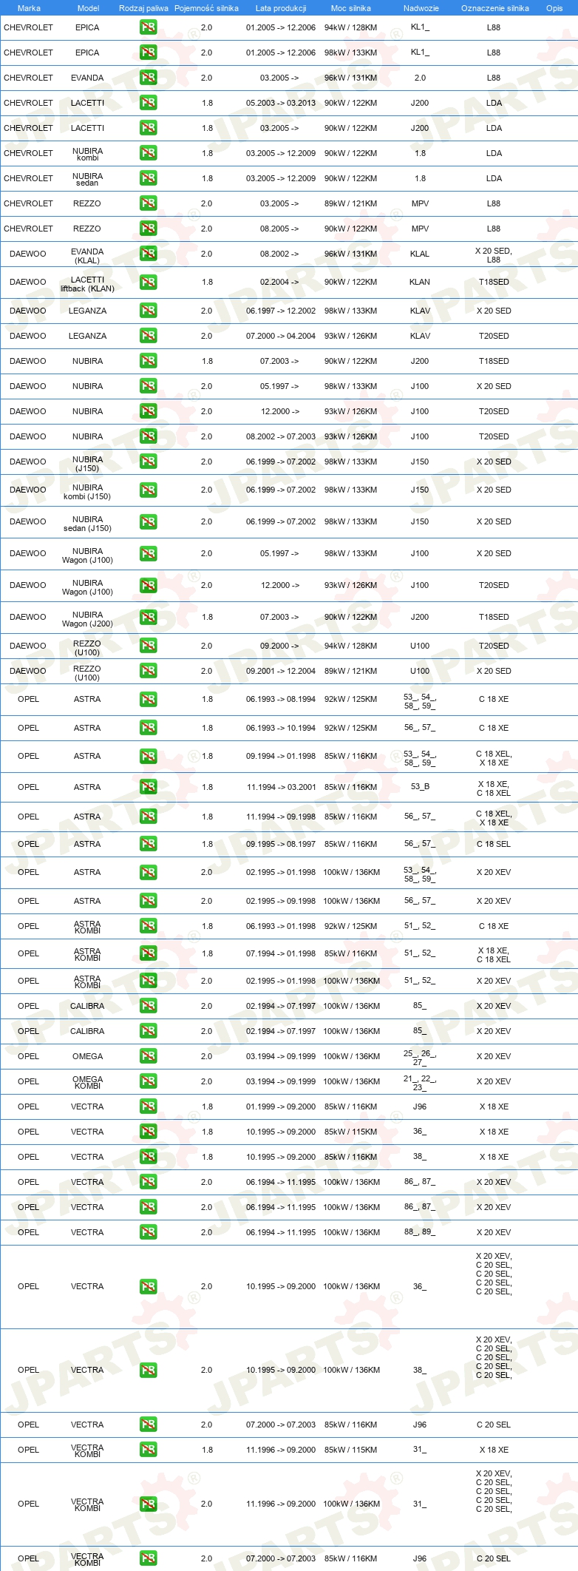Click the Pojemność silnika column header

point(206,8)
